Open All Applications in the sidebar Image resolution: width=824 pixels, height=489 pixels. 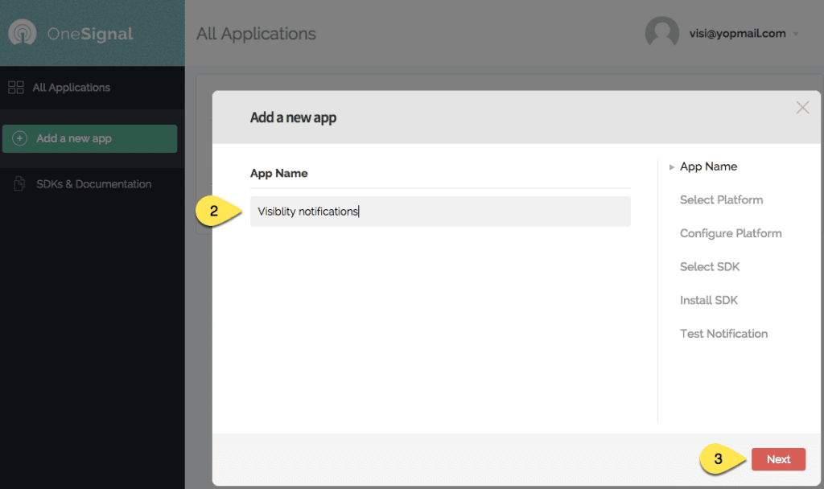(71, 88)
